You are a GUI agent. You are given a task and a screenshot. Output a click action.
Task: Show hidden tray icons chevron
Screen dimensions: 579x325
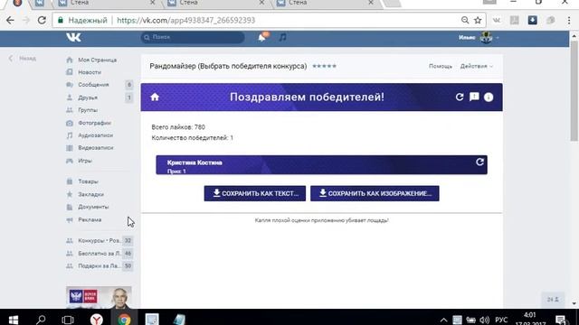443,320
